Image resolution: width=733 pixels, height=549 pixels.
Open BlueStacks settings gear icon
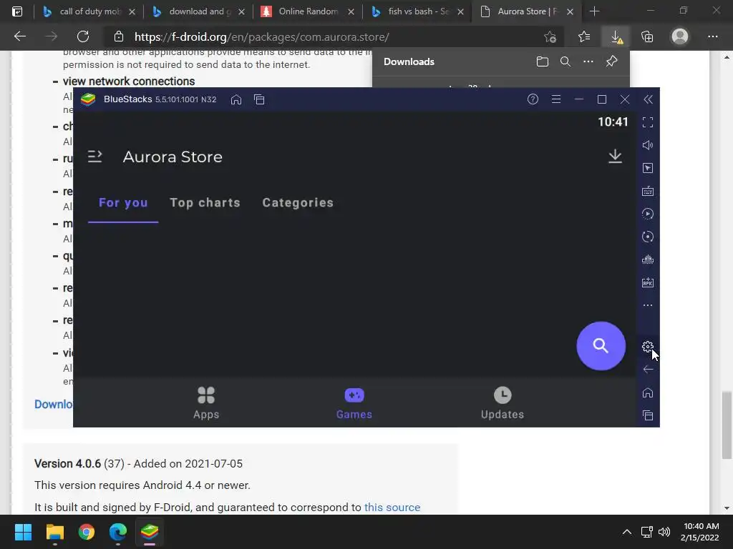[647, 347]
